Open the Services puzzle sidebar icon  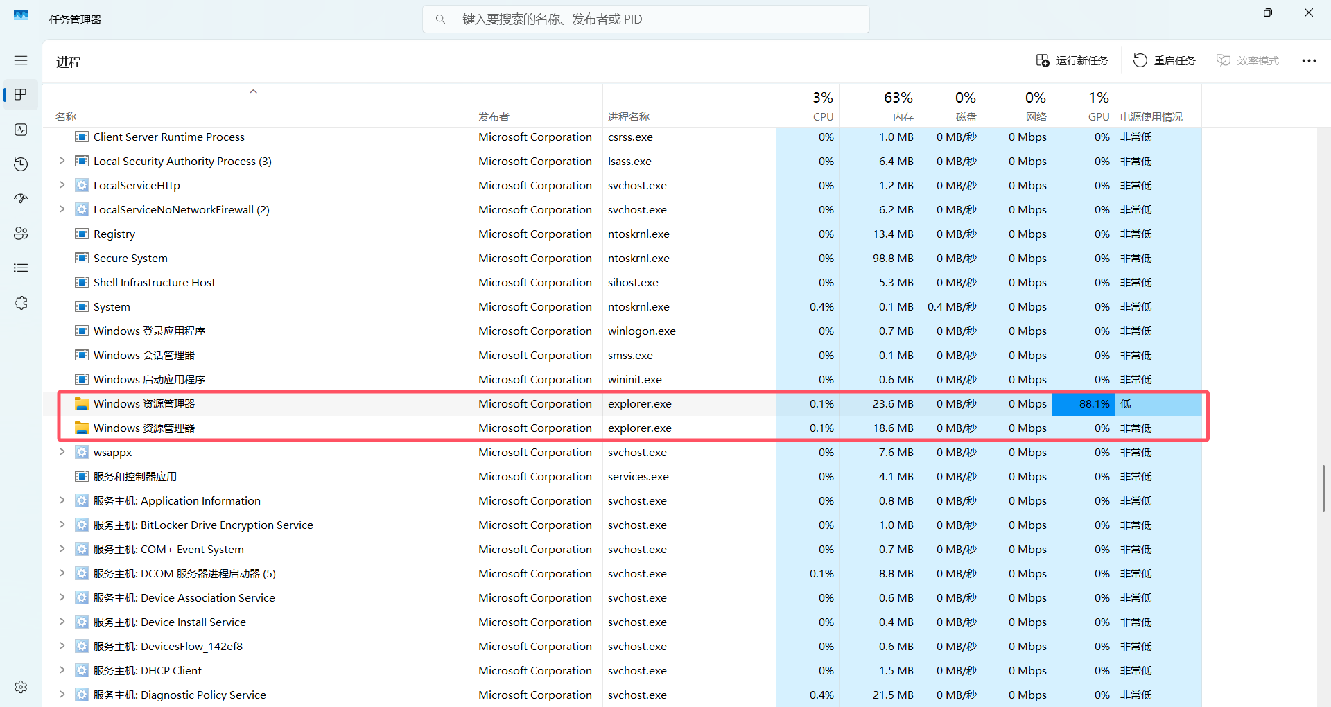pyautogui.click(x=21, y=303)
